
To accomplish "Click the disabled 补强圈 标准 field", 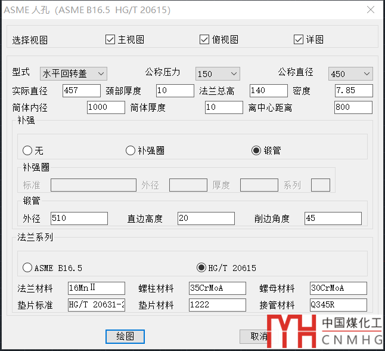I will click(x=94, y=185).
